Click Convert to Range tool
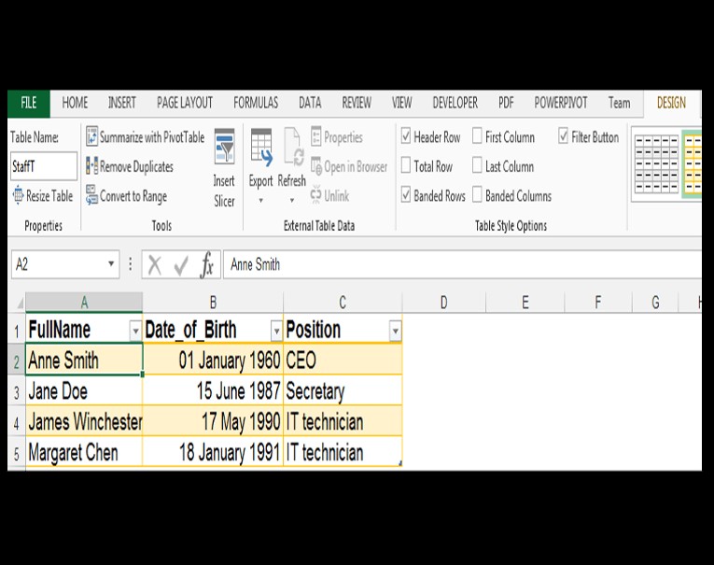Viewport: 714px width, 565px height. [127, 196]
